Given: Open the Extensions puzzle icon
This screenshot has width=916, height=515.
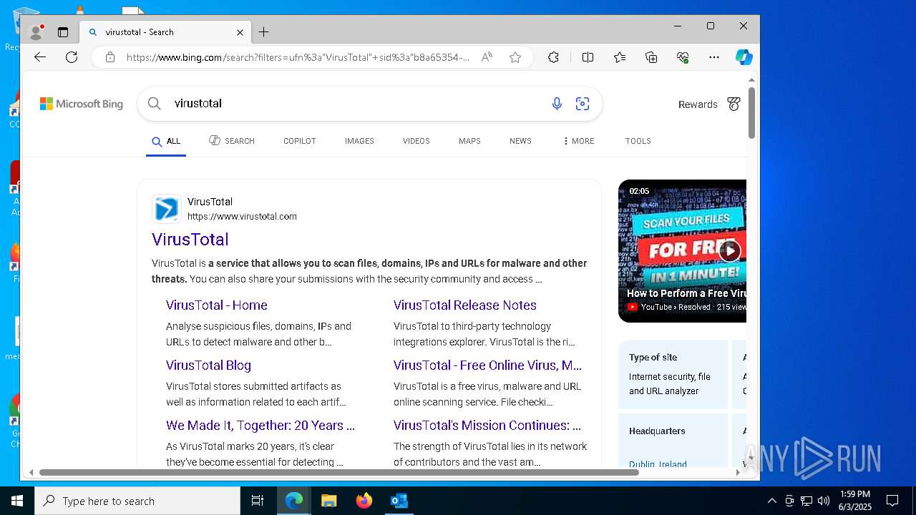Looking at the screenshot, I should (x=553, y=57).
